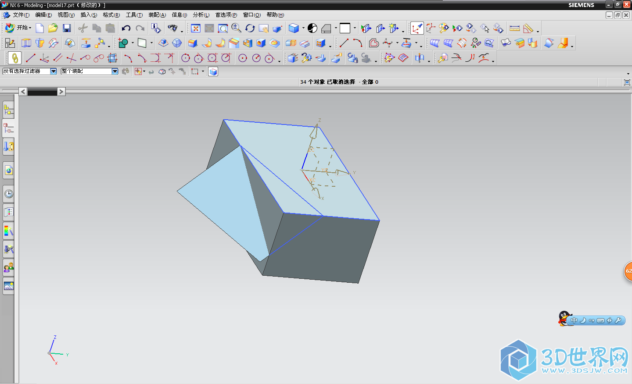Toggle full screen icon at status bar right
The image size is (632, 384).
point(627,82)
